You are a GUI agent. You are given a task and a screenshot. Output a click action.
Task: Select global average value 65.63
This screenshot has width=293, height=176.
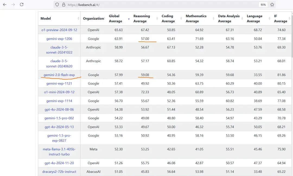119,30
